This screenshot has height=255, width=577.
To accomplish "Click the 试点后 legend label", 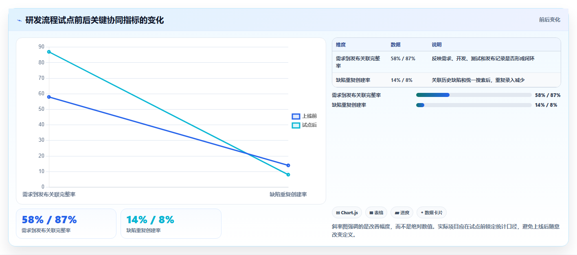I will click(309, 125).
